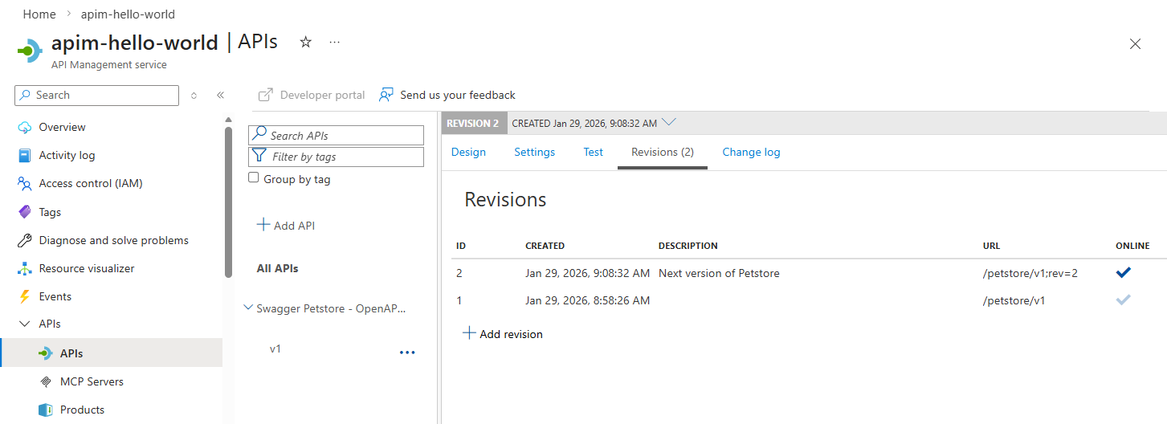Open Resource visualizer from sidebar
Image resolution: width=1167 pixels, height=424 pixels.
[87, 268]
